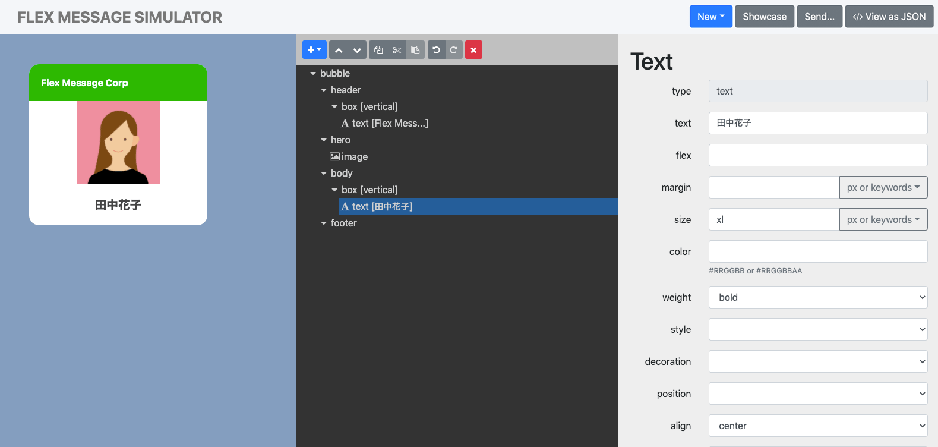Click the blue add component plus button

click(x=314, y=50)
